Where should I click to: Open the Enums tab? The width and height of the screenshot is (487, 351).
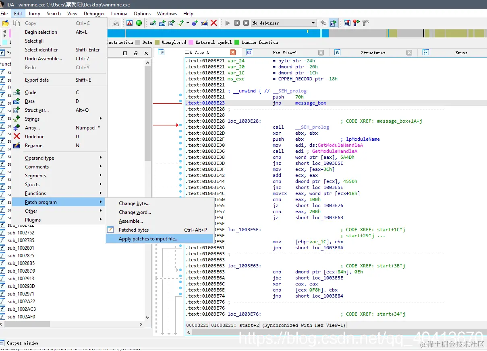(461, 53)
